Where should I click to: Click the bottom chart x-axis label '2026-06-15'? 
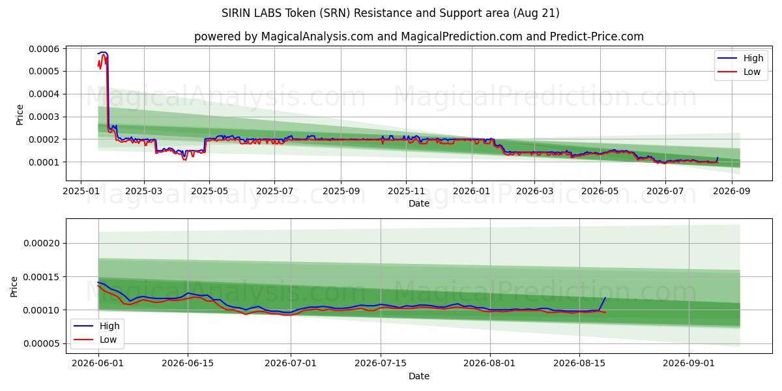pyautogui.click(x=188, y=364)
